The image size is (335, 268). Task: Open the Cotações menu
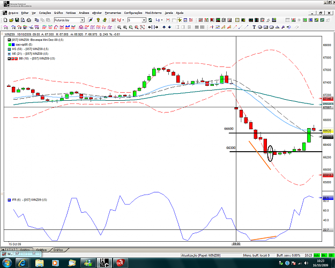pos(45,13)
